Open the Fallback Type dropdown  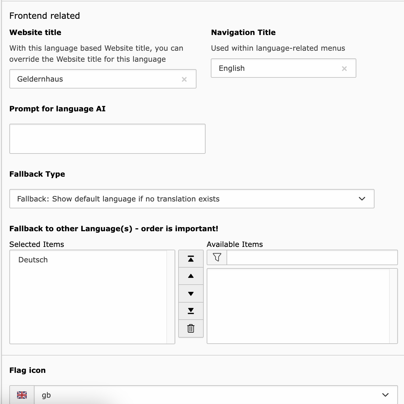(x=192, y=199)
